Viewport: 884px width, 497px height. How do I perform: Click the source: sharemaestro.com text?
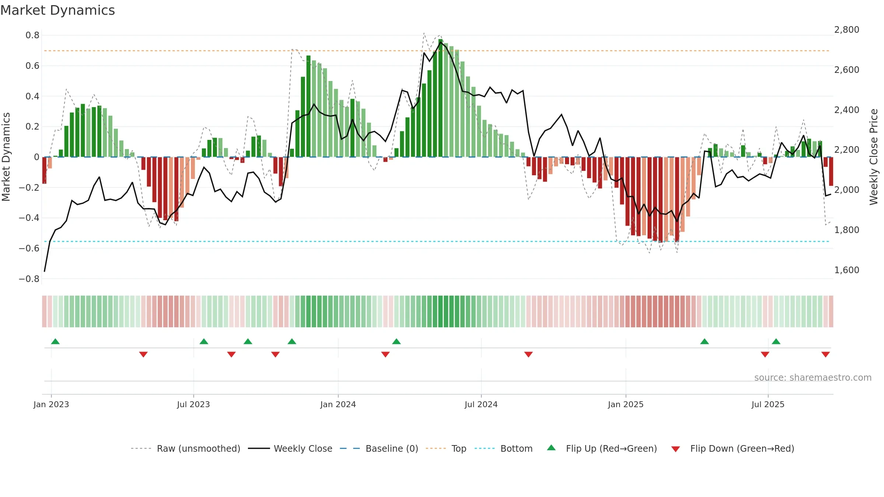point(813,378)
